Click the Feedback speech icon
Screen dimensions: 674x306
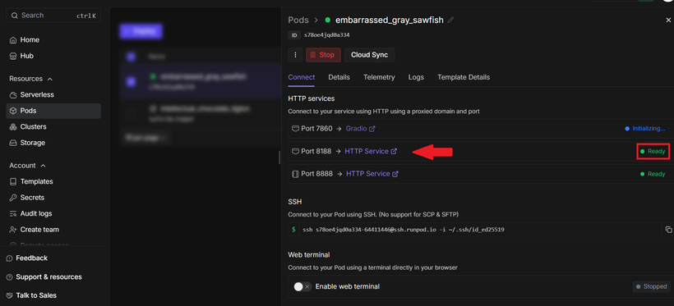tap(10, 258)
